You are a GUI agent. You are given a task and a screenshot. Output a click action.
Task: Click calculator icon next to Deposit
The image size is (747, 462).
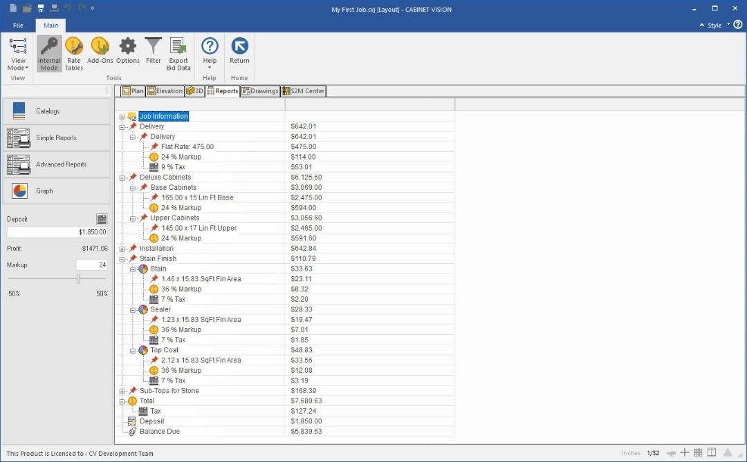pyautogui.click(x=102, y=219)
